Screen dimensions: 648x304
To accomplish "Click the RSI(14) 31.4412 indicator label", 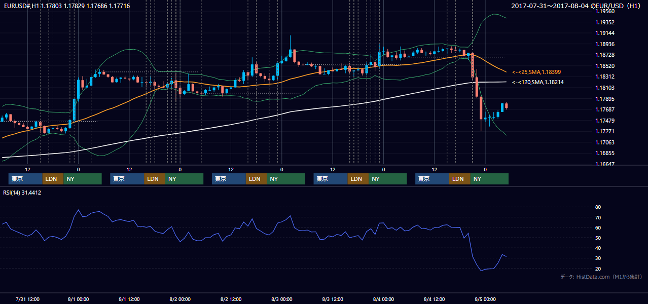I will pos(22,193).
